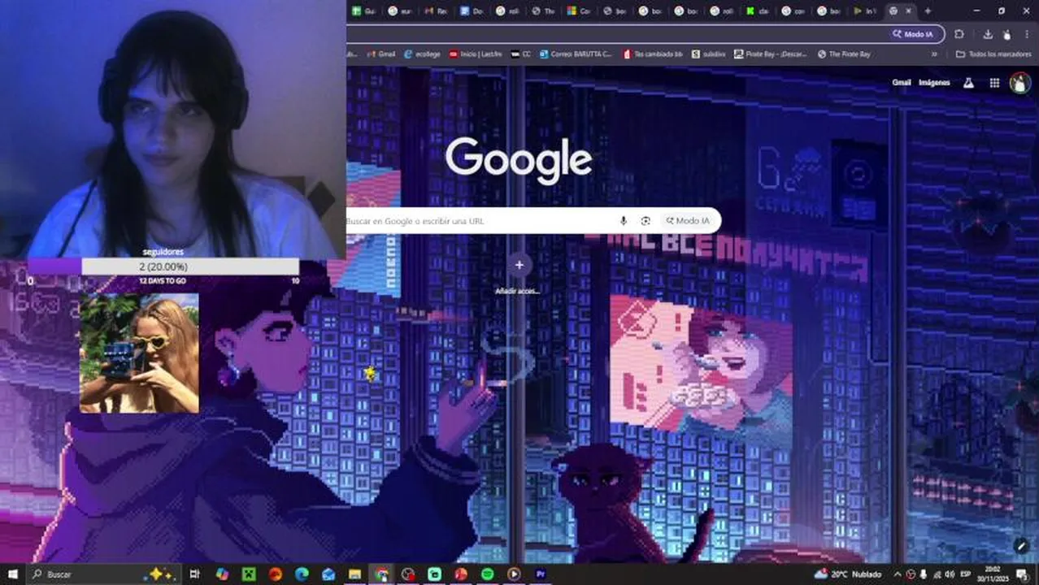Open Todos los marcadores folder
This screenshot has width=1039, height=585.
coord(993,54)
